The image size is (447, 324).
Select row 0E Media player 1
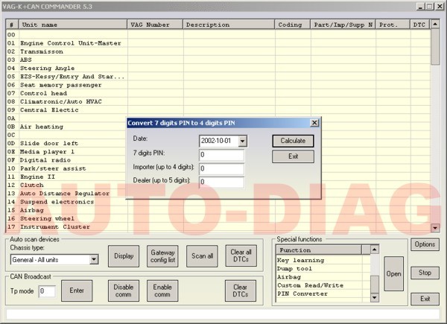click(66, 152)
